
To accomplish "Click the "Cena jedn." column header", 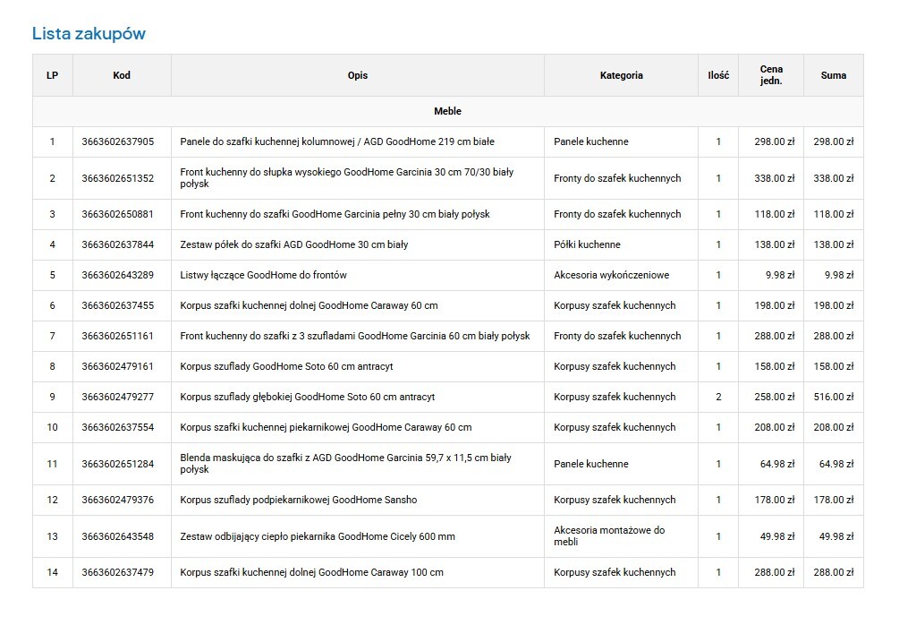I will pos(770,75).
